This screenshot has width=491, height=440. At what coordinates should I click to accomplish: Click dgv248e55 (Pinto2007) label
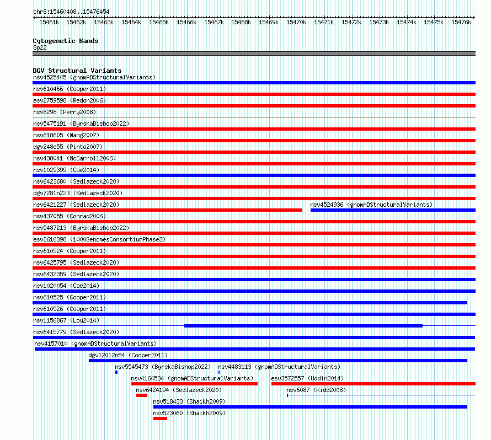point(68,147)
